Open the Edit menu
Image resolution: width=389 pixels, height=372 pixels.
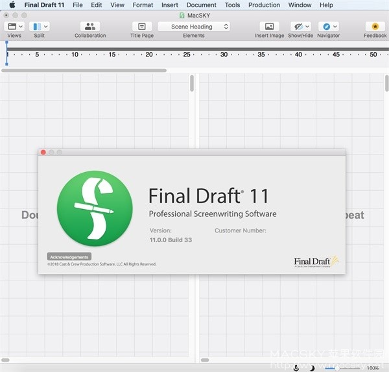96,5
